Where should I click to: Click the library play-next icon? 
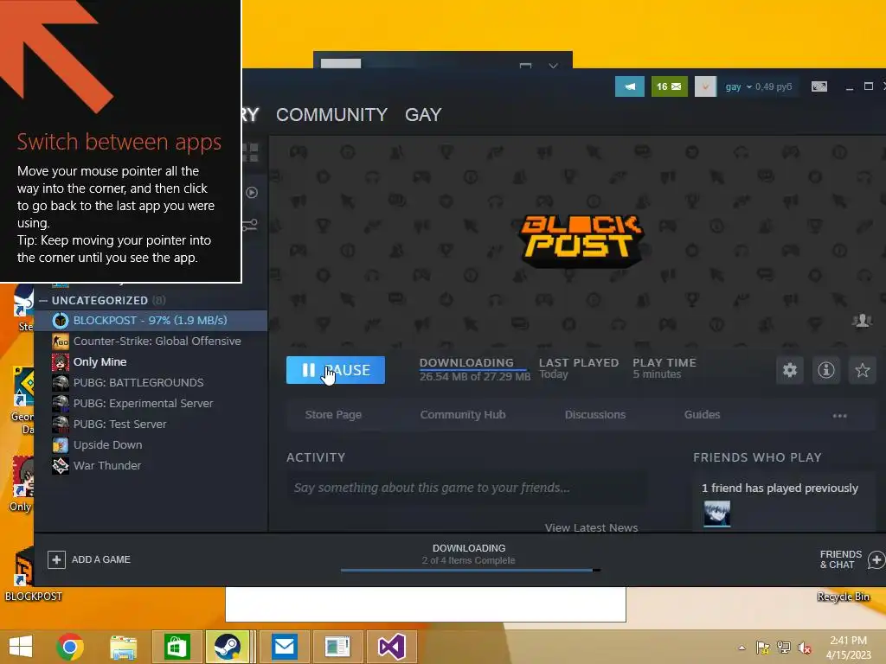[252, 193]
